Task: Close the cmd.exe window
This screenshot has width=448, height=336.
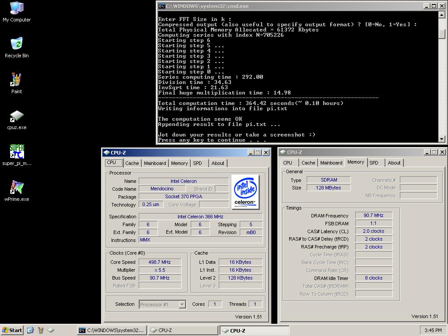Action: coord(441,6)
